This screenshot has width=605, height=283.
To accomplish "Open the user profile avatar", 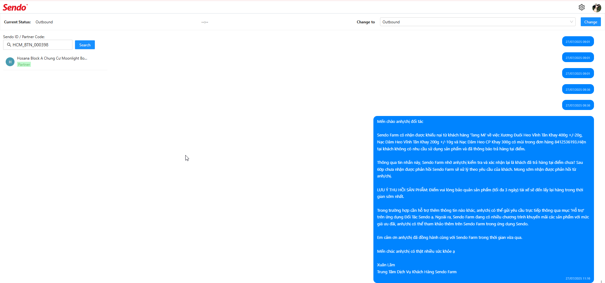I will (x=596, y=8).
